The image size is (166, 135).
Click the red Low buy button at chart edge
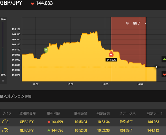click(x=164, y=74)
